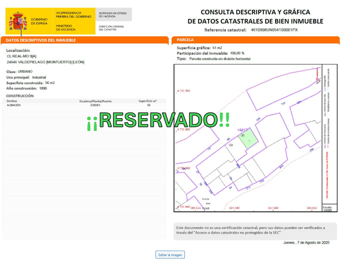Screen dimensions: 351x269
Task: Click the date Jueves, 7 de Agosto de 2025
Action: pos(306,243)
